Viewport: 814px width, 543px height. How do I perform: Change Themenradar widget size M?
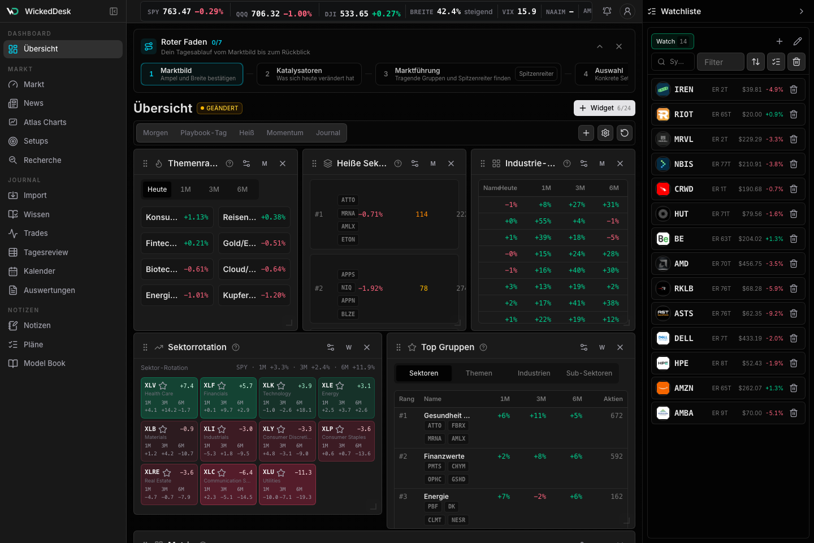pyautogui.click(x=265, y=163)
